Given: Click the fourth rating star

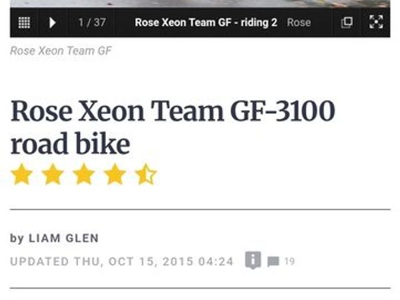Looking at the screenshot, I should coord(115,175).
